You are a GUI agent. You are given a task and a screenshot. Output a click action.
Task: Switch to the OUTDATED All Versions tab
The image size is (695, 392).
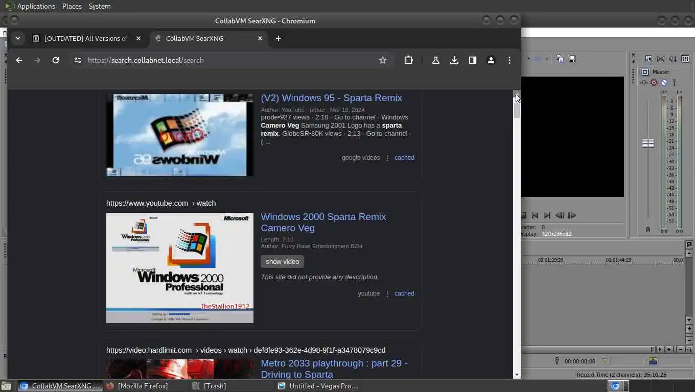pyautogui.click(x=85, y=38)
